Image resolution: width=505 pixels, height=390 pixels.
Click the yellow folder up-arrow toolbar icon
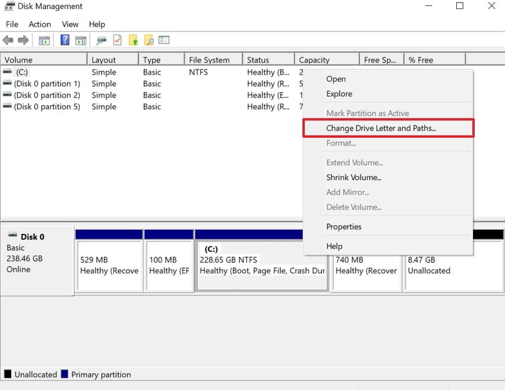[x=133, y=40]
